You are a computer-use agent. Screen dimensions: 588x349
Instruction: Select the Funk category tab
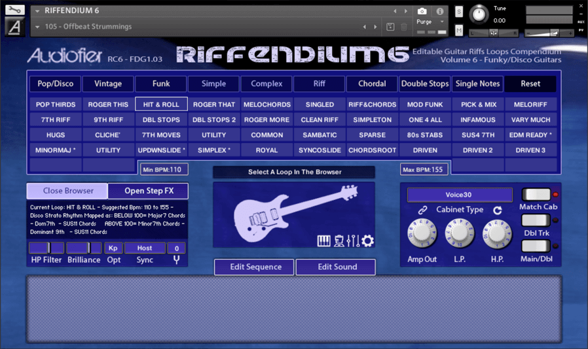[x=161, y=84]
